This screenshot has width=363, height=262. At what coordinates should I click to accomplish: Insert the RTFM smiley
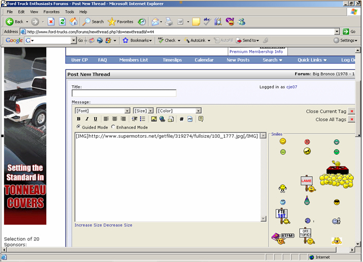[283, 239]
